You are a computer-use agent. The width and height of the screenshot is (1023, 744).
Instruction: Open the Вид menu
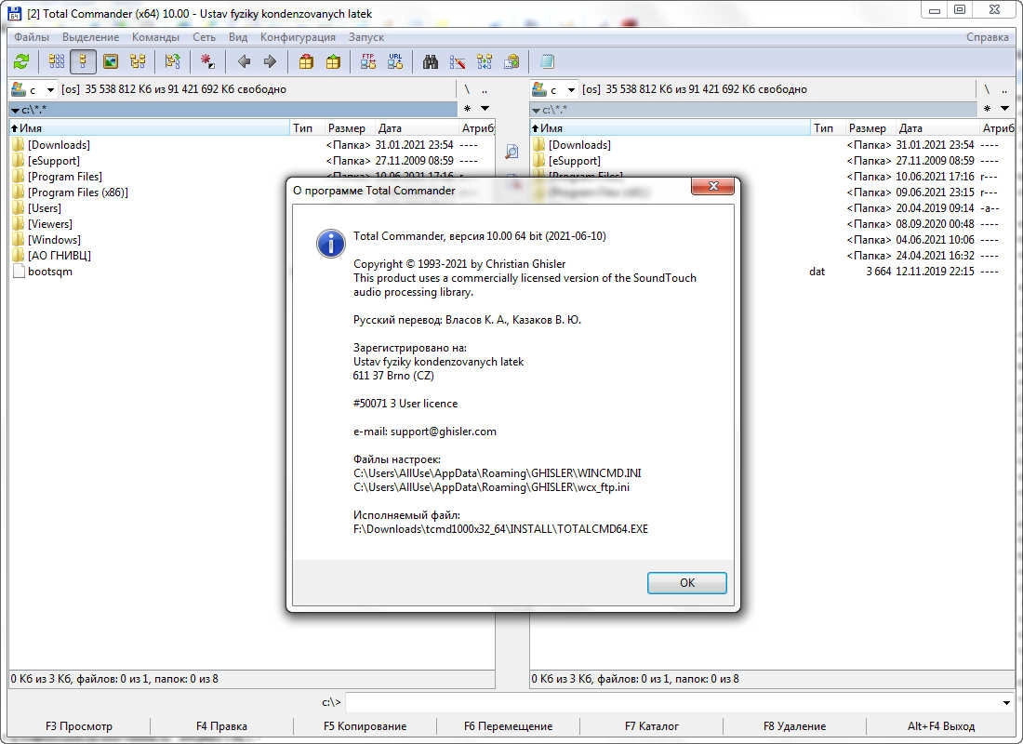click(238, 37)
